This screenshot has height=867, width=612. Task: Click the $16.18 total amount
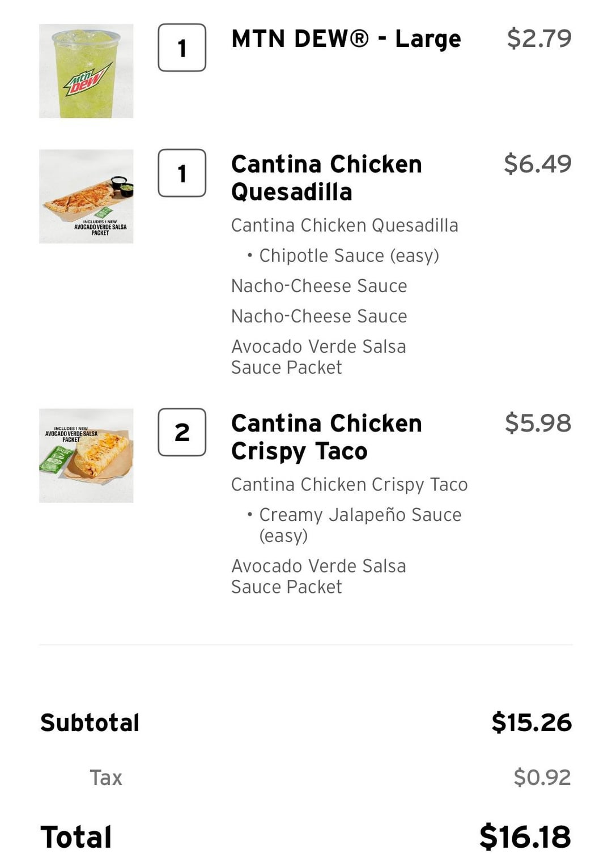(525, 837)
